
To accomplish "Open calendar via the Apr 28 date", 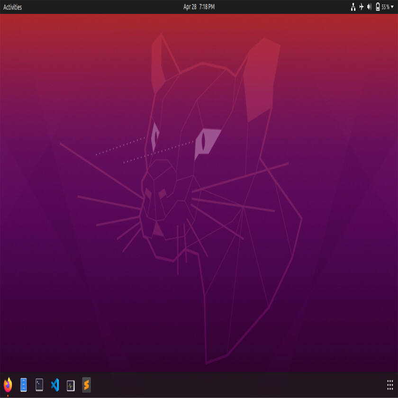I will tap(190, 7).
